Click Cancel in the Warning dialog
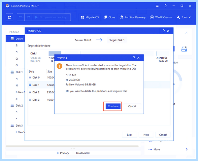198x161 pixels. click(x=132, y=106)
